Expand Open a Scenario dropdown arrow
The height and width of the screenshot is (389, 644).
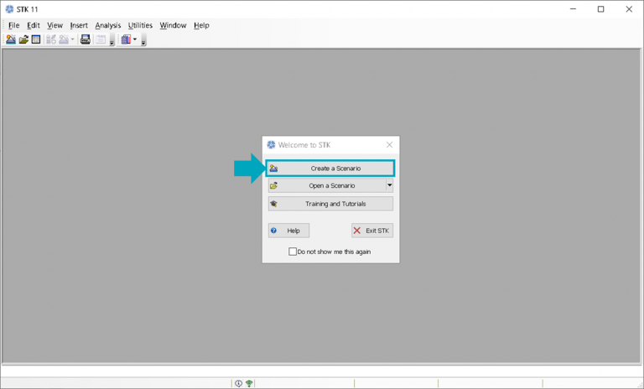(389, 185)
